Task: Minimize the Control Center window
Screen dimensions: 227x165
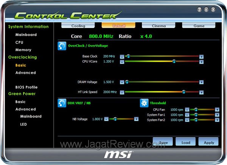Action: click(x=206, y=9)
